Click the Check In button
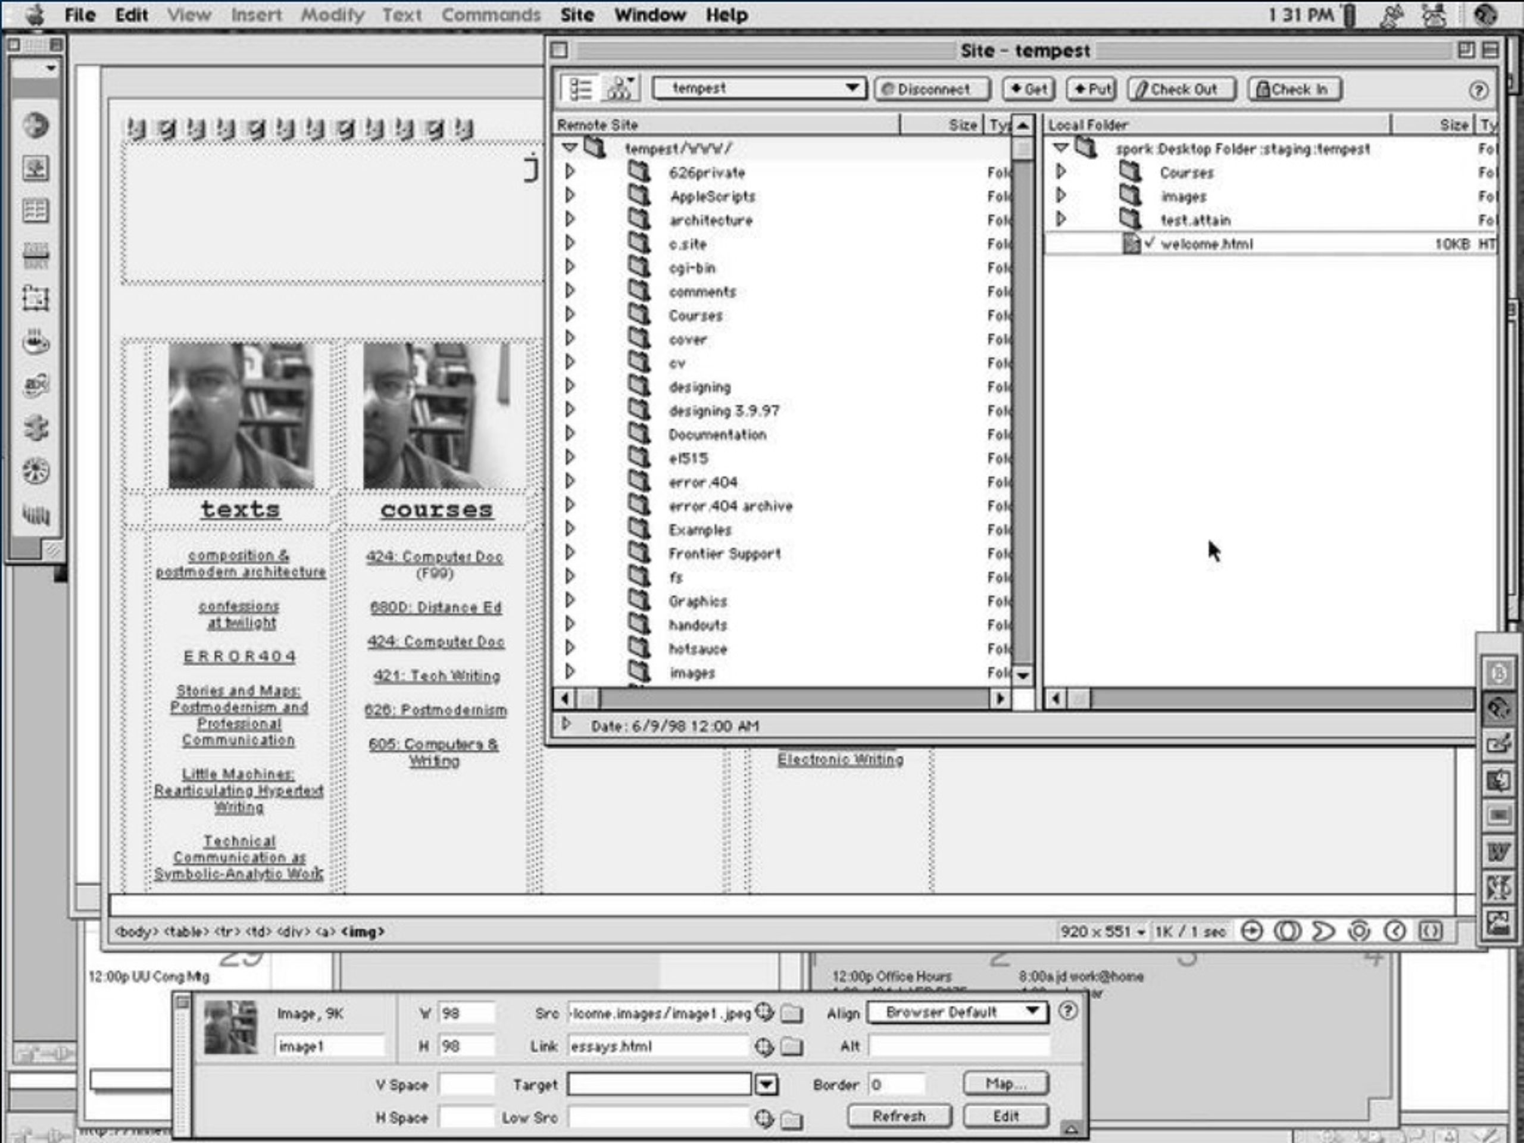Viewport: 1524px width, 1143px height. [x=1295, y=89]
